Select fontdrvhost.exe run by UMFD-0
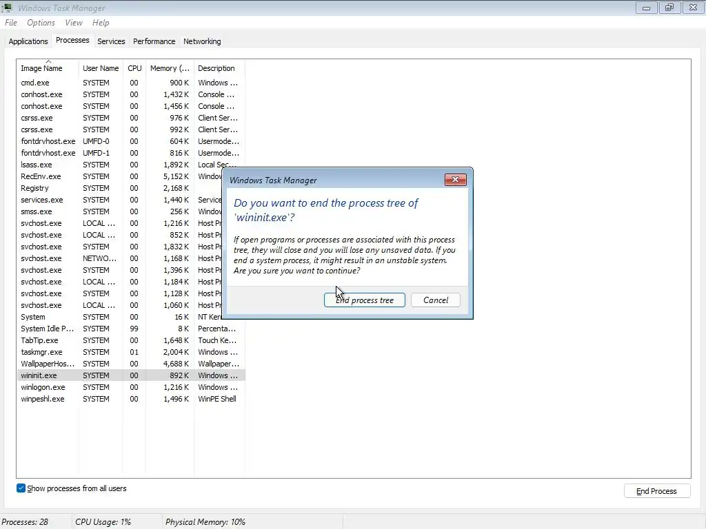 tap(131, 141)
